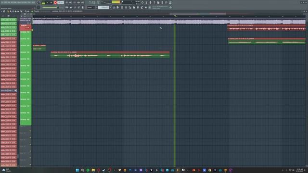Toggle typing keyboard to piano icon
This screenshot has width=308, height=173.
click(67, 7)
